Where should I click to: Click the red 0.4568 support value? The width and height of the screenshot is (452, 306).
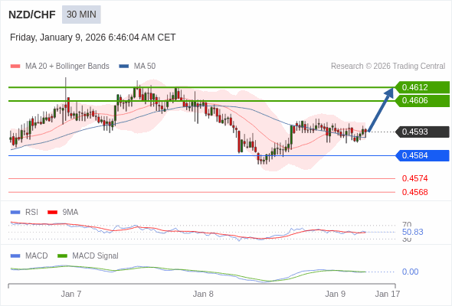(x=414, y=192)
